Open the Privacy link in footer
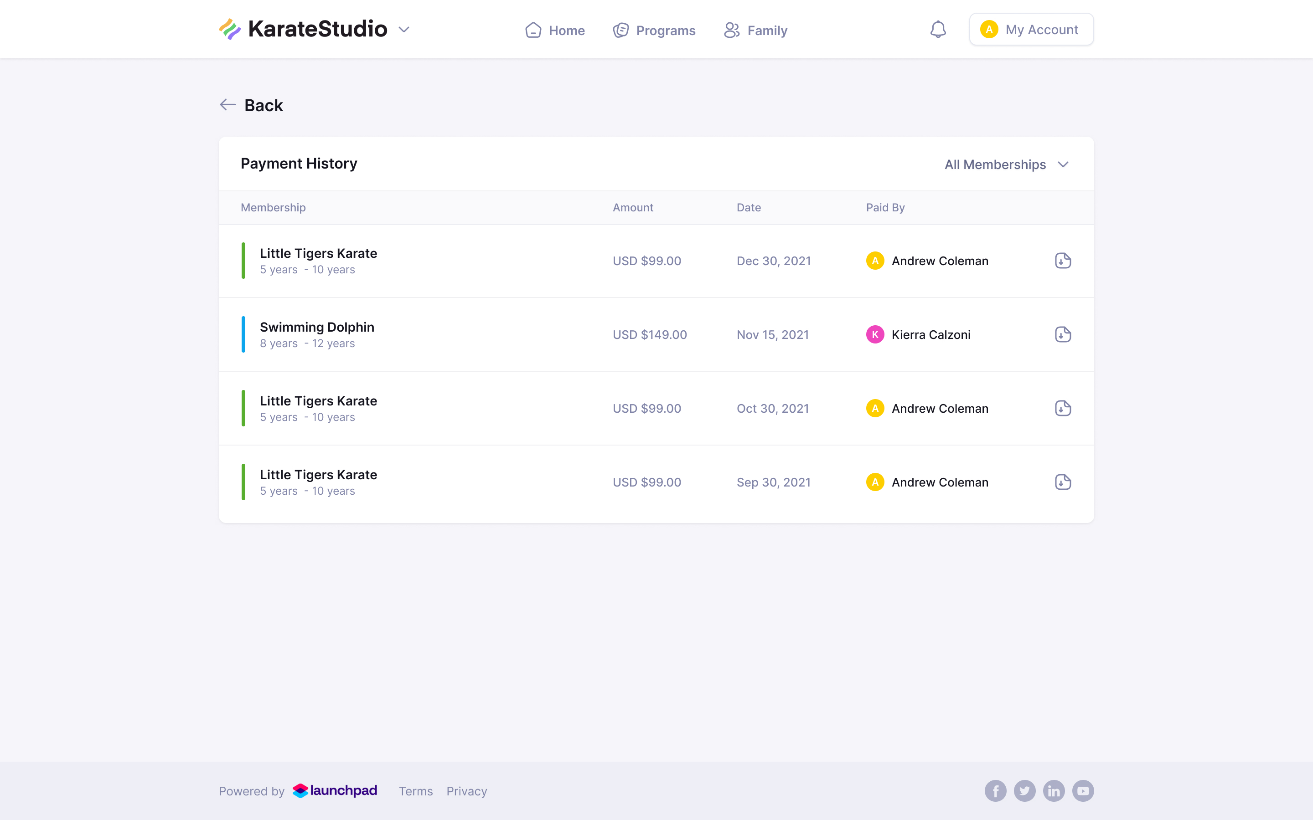The width and height of the screenshot is (1313, 820). click(x=466, y=791)
